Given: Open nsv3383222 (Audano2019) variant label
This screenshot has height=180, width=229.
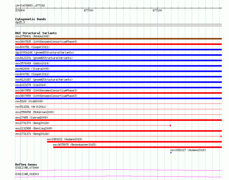Looking at the screenshot, I should 65,139.
